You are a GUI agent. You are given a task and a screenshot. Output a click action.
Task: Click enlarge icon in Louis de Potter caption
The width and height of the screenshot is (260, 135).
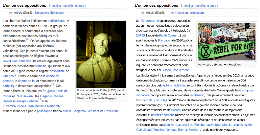click(124, 90)
